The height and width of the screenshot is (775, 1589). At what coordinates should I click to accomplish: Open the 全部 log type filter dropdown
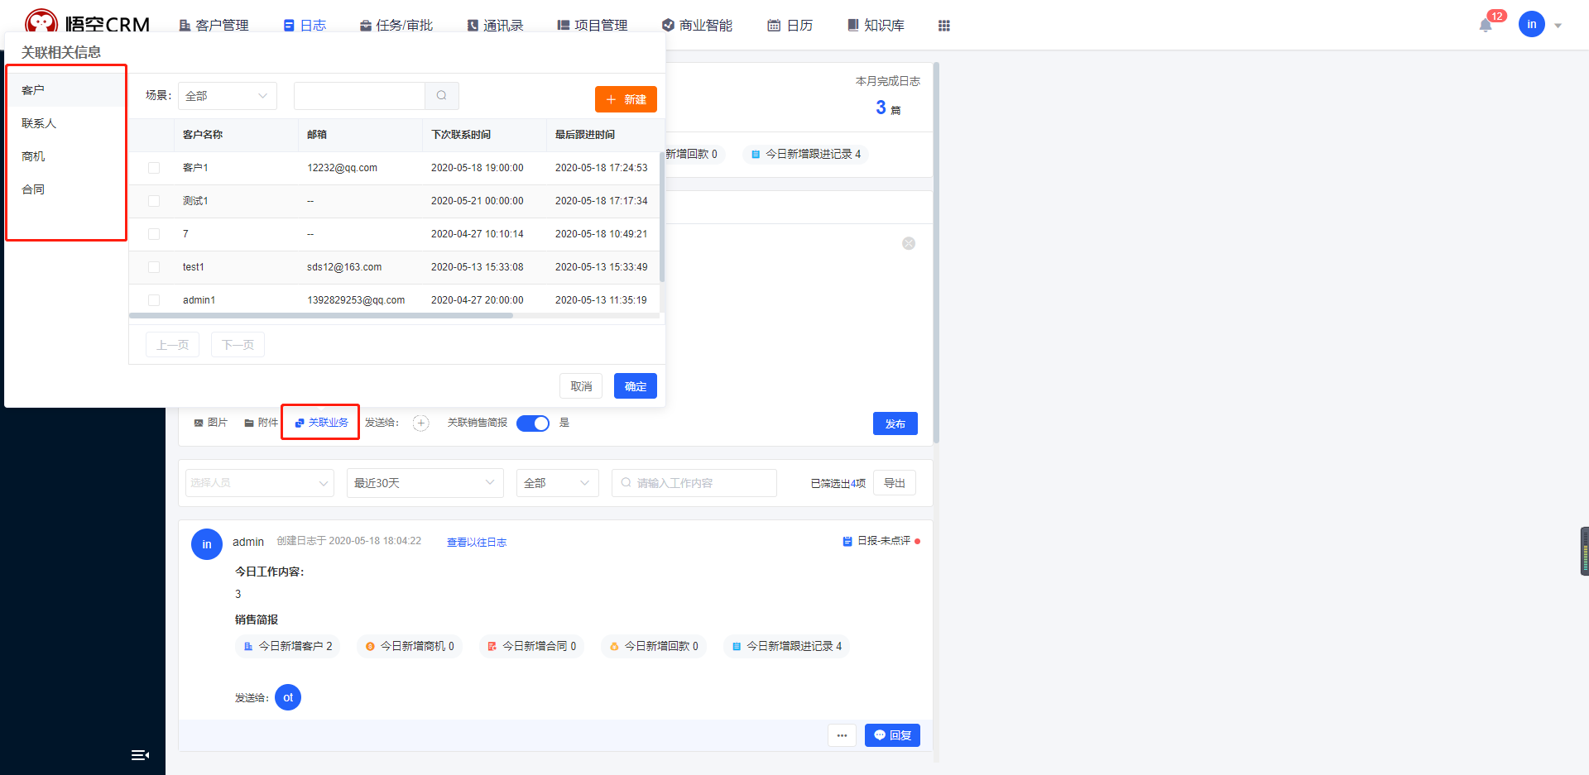pos(558,483)
